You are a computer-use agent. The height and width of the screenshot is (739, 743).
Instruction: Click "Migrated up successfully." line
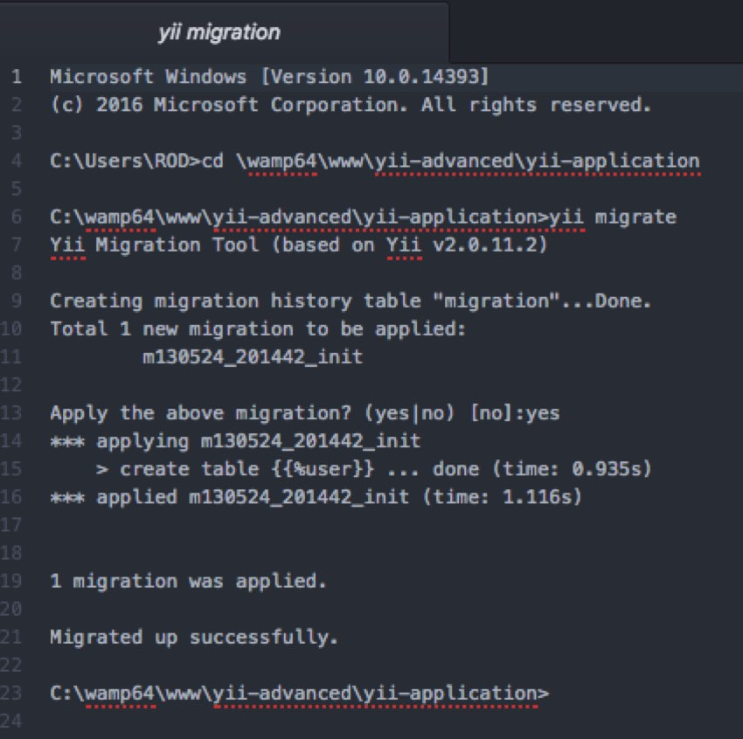[x=194, y=637]
